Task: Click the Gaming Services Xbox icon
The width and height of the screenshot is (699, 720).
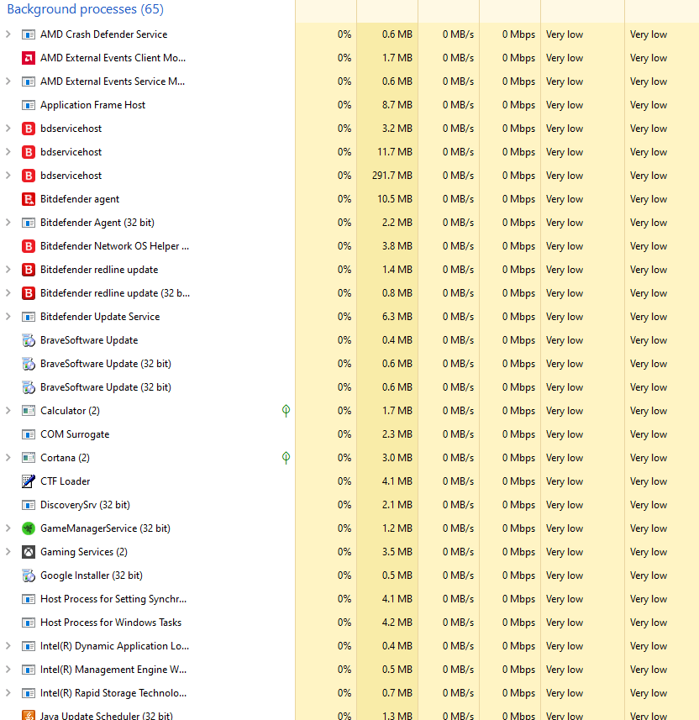Action: [29, 552]
